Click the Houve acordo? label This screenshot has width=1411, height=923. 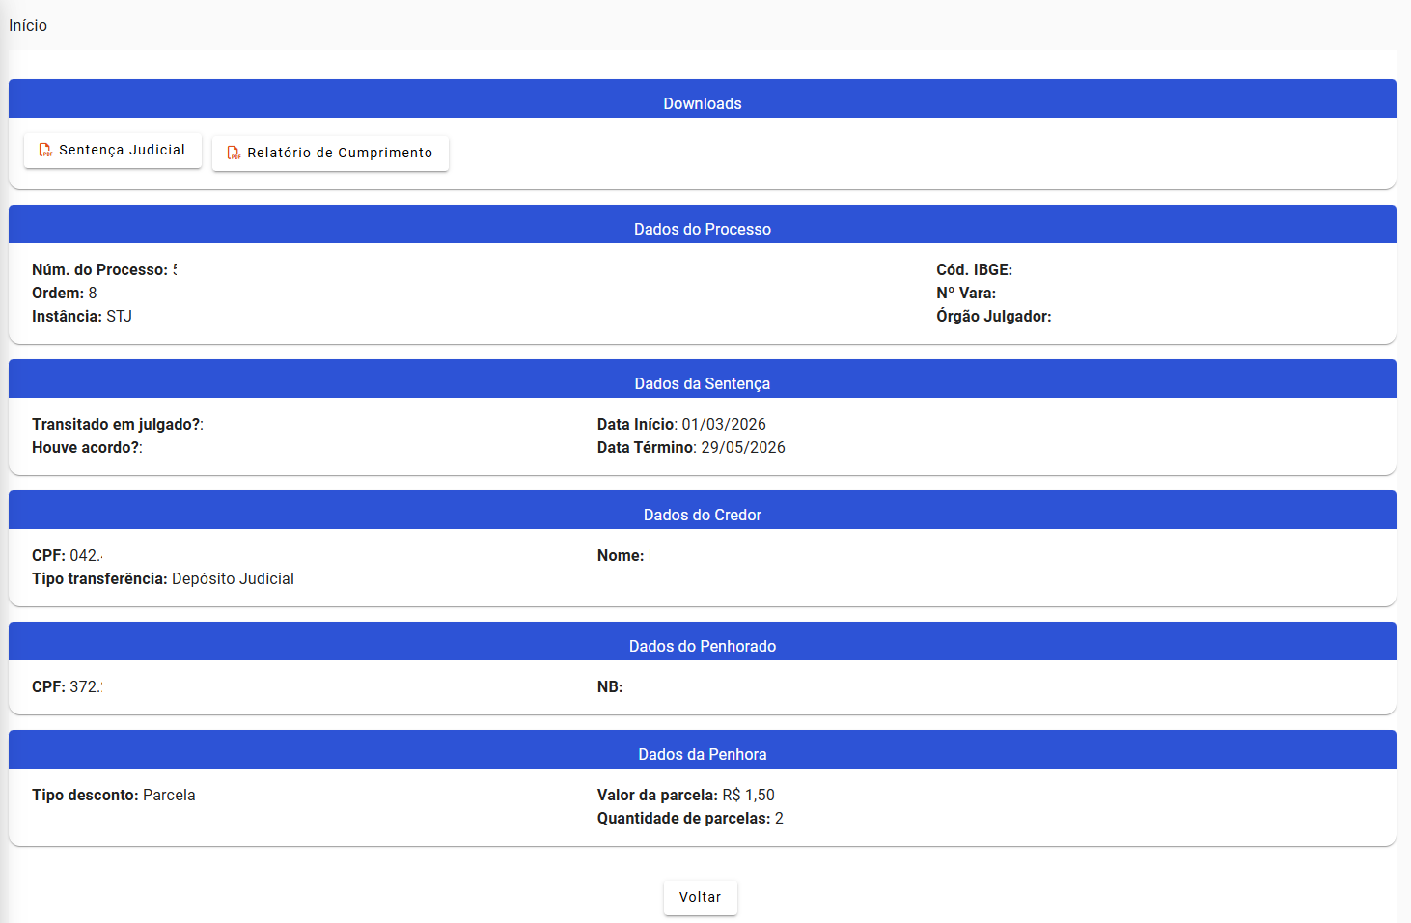pos(87,447)
